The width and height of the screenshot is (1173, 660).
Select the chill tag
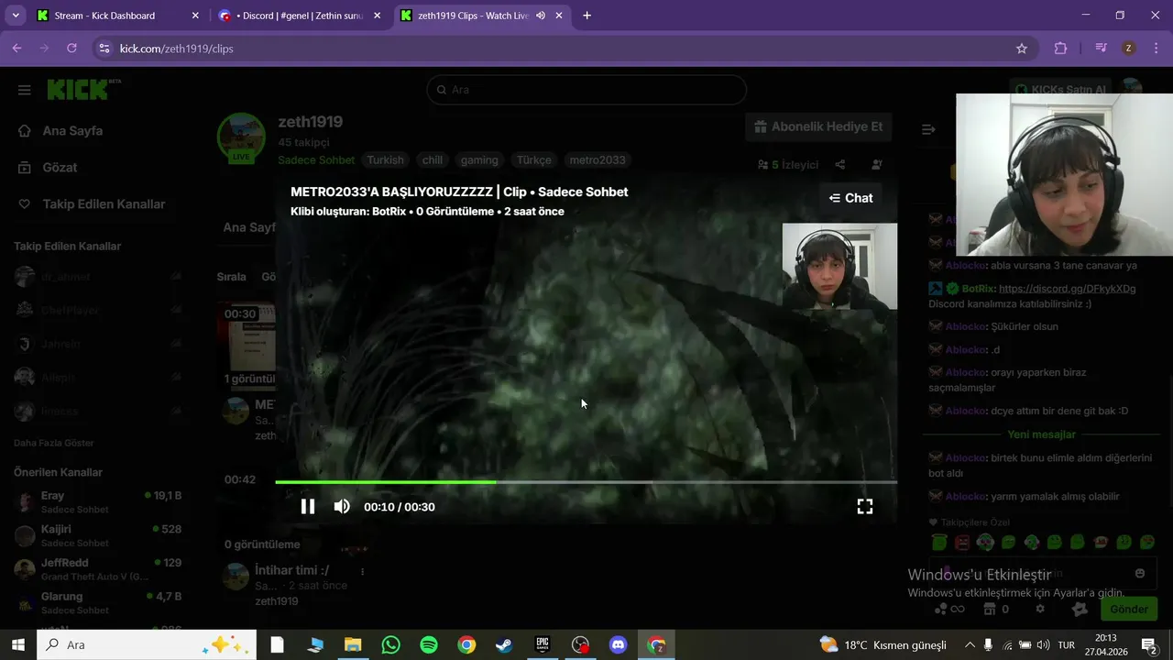pos(433,160)
